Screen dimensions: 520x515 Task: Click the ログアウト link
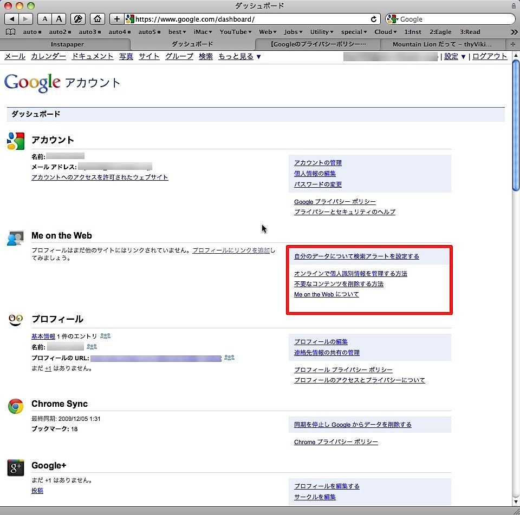(x=490, y=56)
